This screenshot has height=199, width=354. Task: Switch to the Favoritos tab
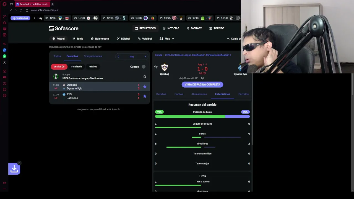(72, 56)
